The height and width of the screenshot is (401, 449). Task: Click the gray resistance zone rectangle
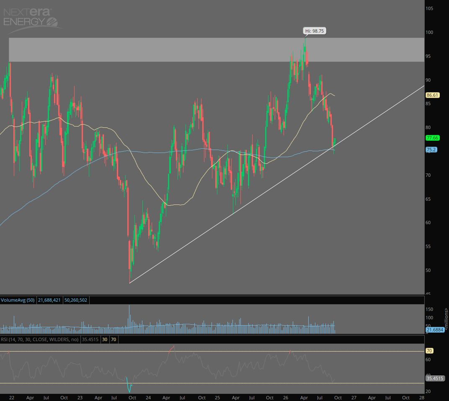(217, 50)
